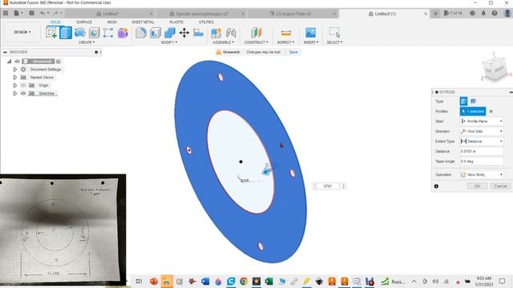Open the Start Profile Plane dropdown
513x288 pixels.
(482, 121)
